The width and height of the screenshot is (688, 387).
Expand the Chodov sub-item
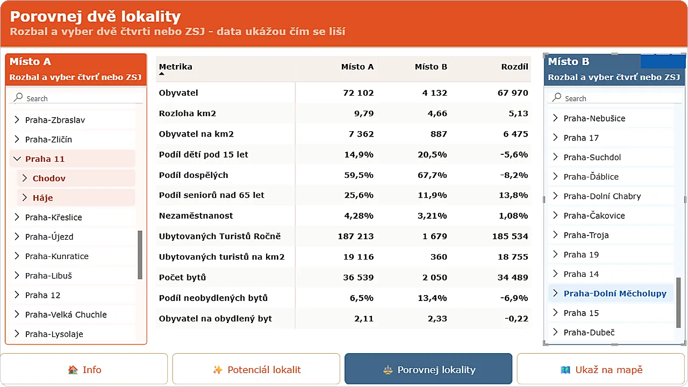[24, 178]
